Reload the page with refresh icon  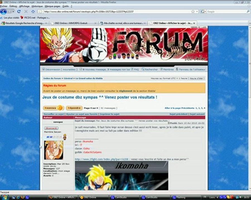19,11
